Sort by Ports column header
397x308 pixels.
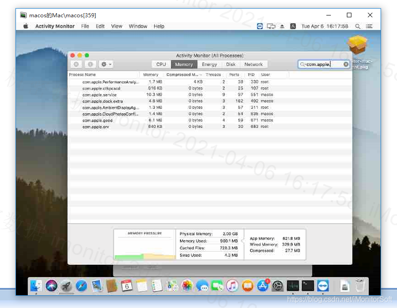(x=234, y=75)
